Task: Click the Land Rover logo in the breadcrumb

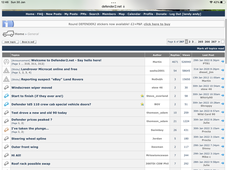Action: [8, 34]
